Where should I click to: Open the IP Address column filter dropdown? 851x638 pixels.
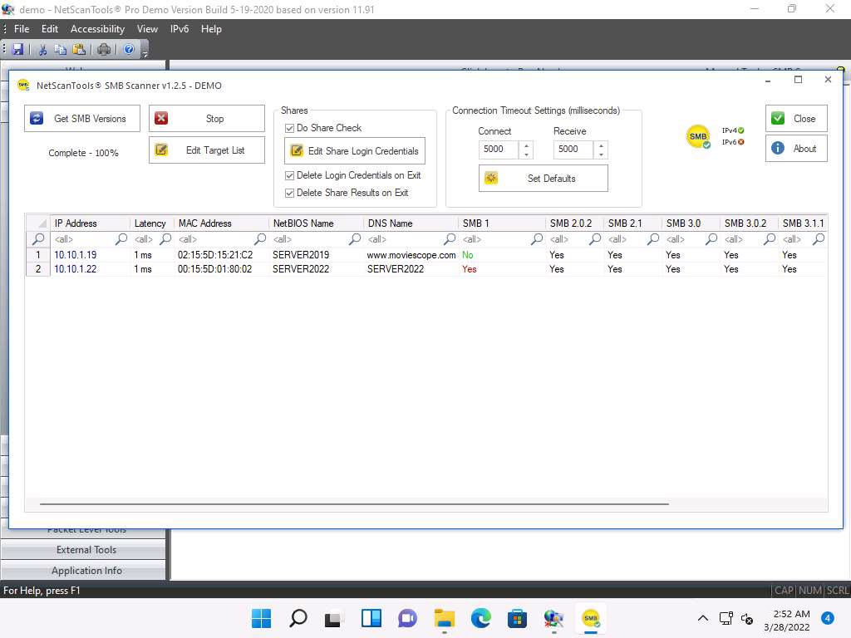(x=121, y=239)
